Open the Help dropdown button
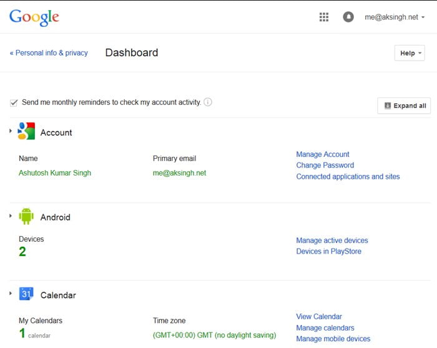This screenshot has width=437, height=348. pyautogui.click(x=410, y=53)
